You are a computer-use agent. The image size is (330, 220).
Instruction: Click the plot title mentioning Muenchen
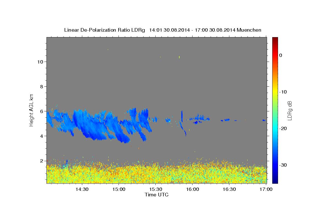tap(163, 30)
